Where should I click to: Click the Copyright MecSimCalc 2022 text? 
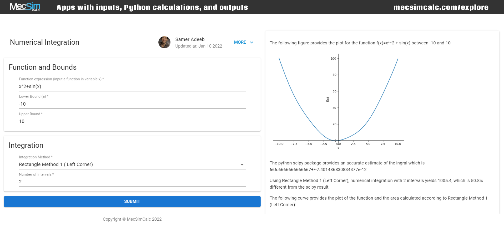coord(132,219)
